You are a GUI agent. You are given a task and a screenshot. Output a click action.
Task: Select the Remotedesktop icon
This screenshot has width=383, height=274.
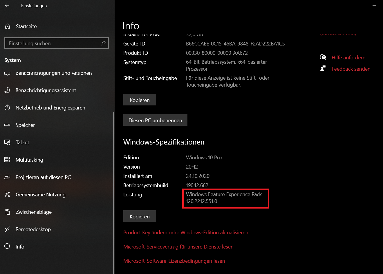point(7,229)
